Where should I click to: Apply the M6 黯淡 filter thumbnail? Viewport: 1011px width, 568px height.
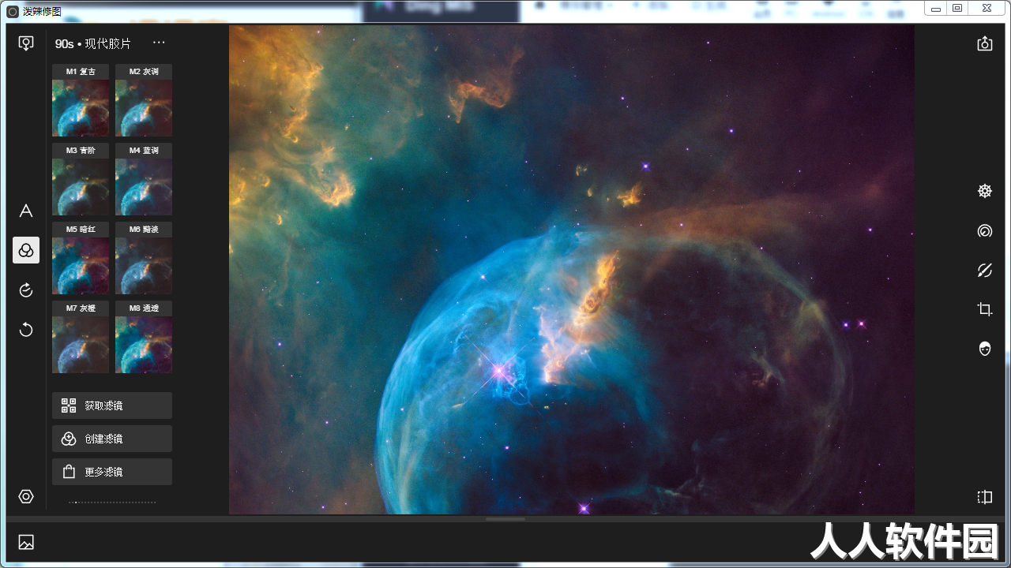click(144, 258)
